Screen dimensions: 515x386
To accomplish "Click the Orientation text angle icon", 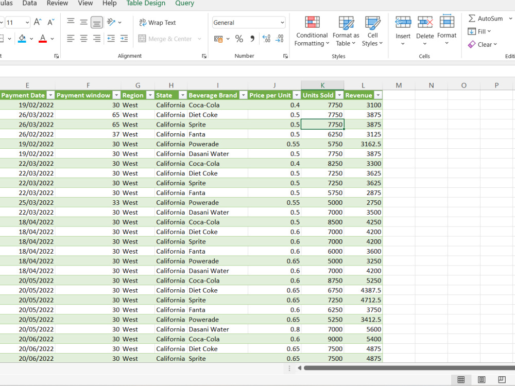I will 111,22.
